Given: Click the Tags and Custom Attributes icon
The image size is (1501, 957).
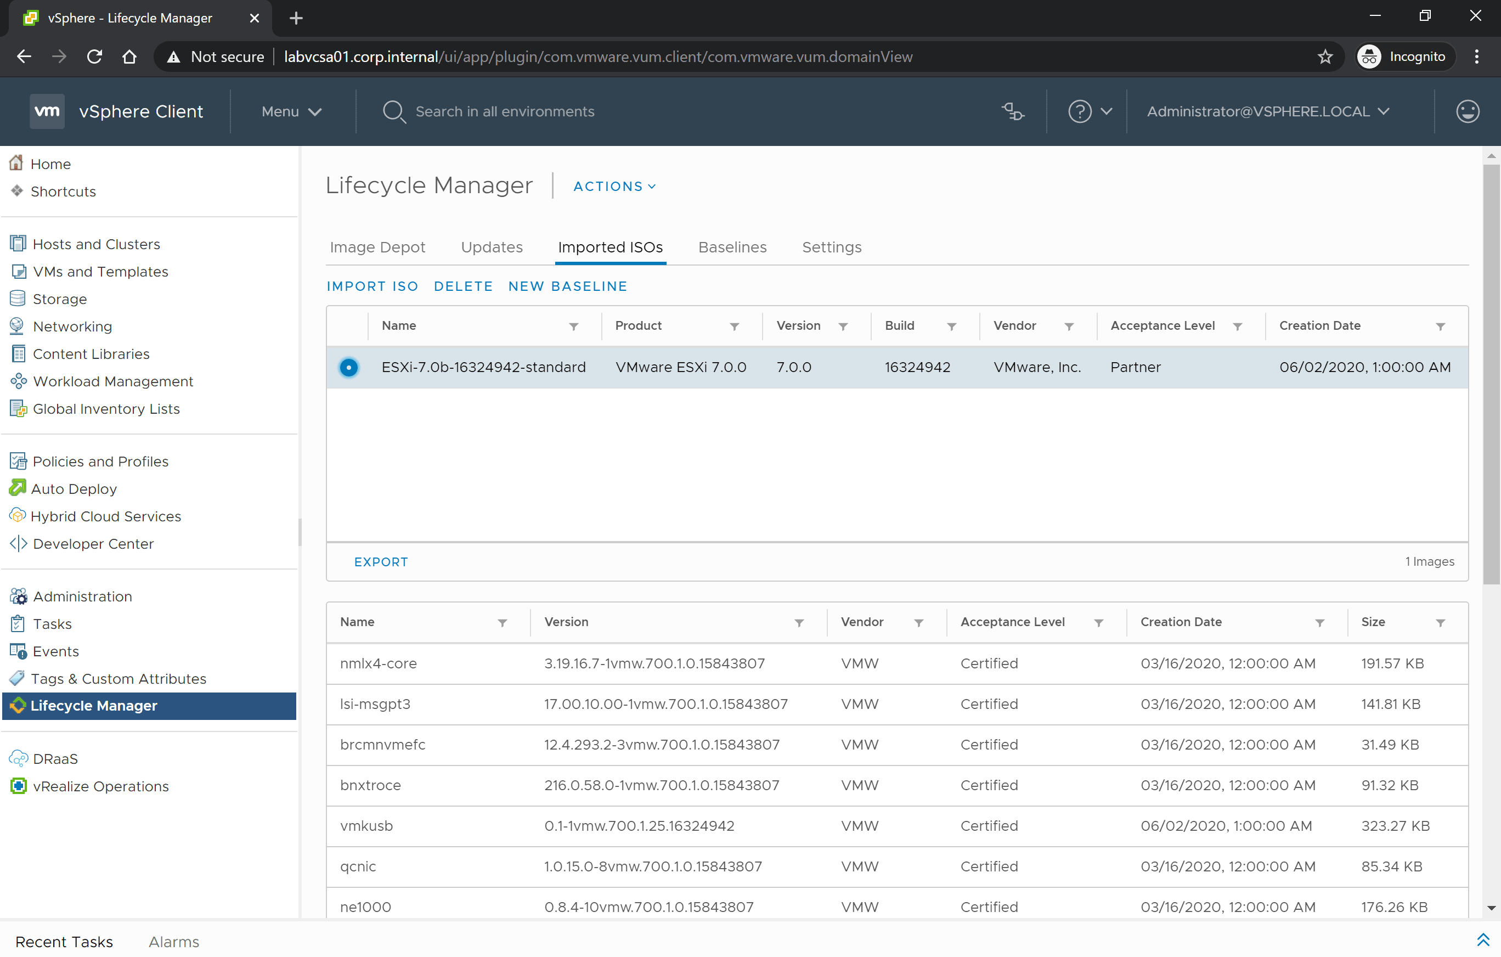Looking at the screenshot, I should (18, 678).
